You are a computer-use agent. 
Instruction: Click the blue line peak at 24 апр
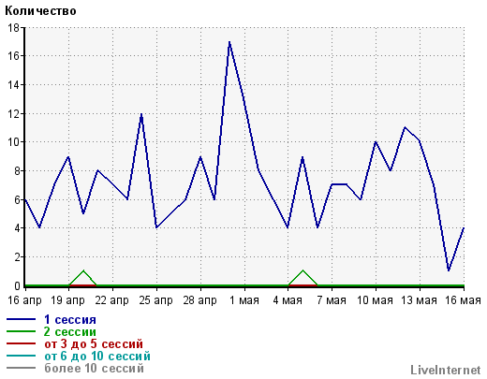pos(141,114)
